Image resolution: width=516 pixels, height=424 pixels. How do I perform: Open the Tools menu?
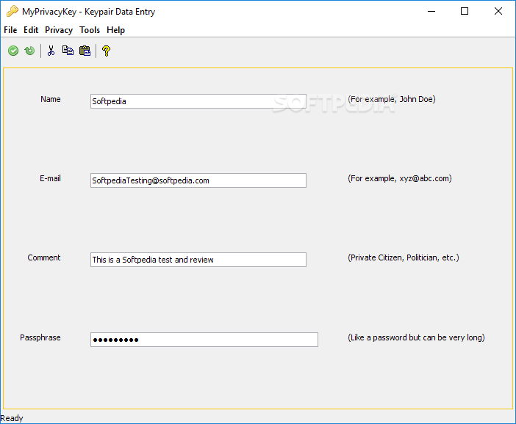click(90, 30)
